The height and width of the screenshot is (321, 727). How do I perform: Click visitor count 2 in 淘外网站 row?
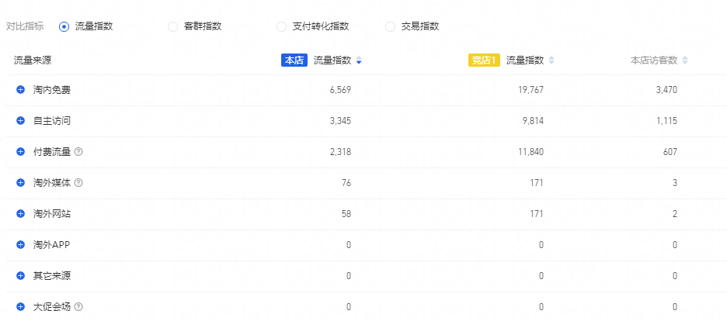(x=675, y=214)
